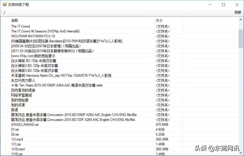Screen dimensions: 244x156
Task: Select 'The.IT.Crowd.All.Seasons.DVDRip.XviD-ArenaBG' folder
Action: (45, 31)
